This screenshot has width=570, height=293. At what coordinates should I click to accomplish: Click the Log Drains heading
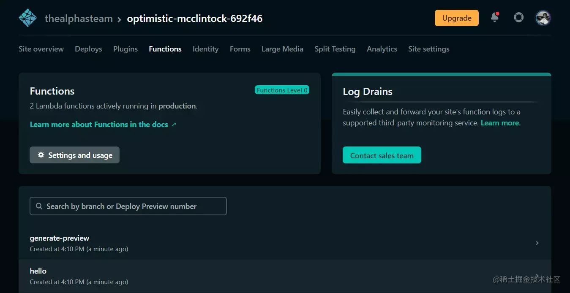[x=368, y=92]
